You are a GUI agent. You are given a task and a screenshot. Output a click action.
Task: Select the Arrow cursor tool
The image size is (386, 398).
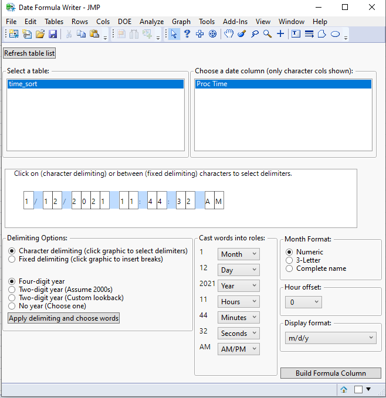point(174,34)
